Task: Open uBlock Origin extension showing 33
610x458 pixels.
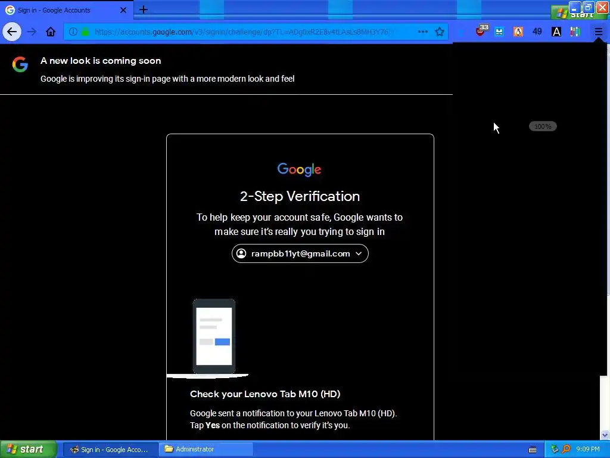Action: (481, 30)
